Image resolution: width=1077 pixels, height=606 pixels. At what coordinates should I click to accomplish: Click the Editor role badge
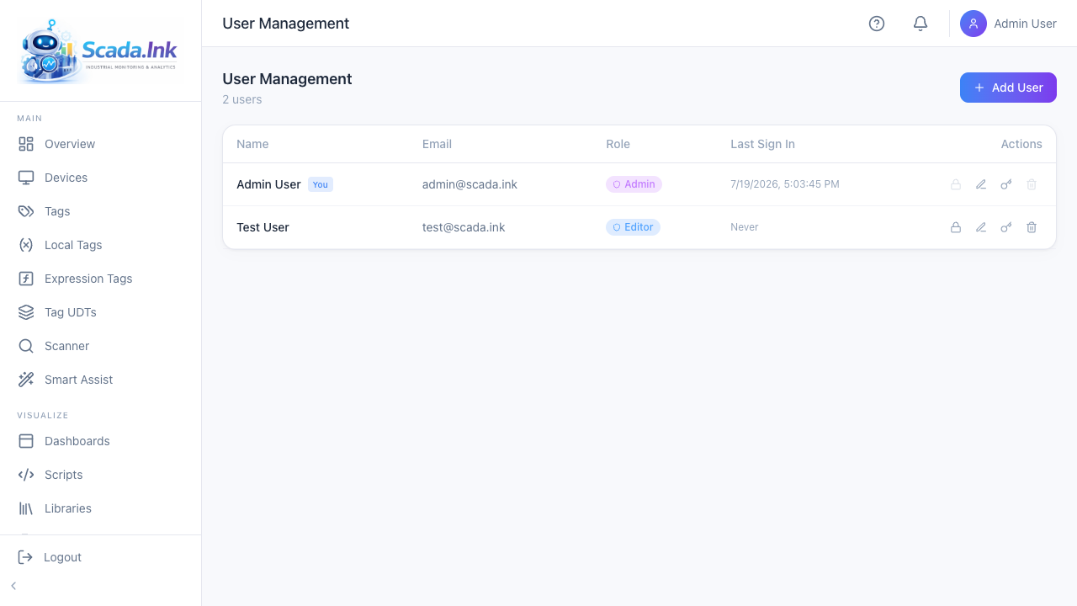point(633,227)
